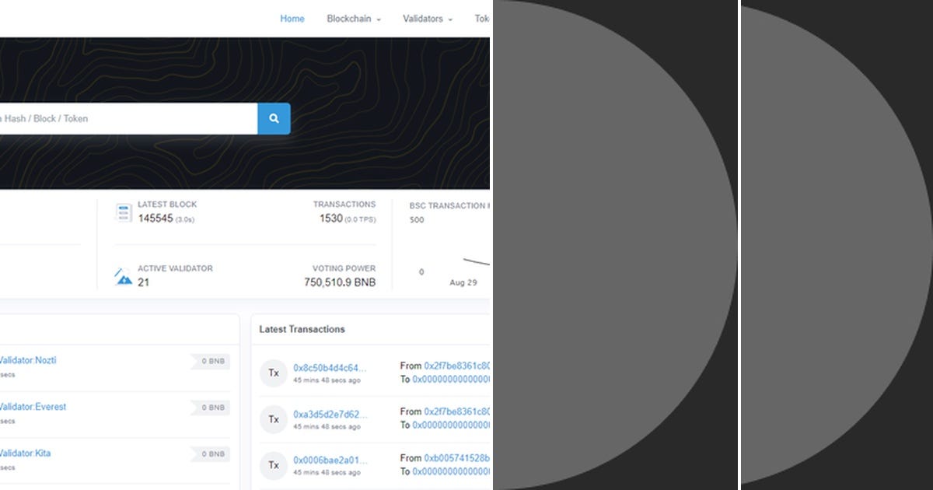Image resolution: width=933 pixels, height=490 pixels.
Task: Click the Latest Block document icon
Action: point(123,212)
